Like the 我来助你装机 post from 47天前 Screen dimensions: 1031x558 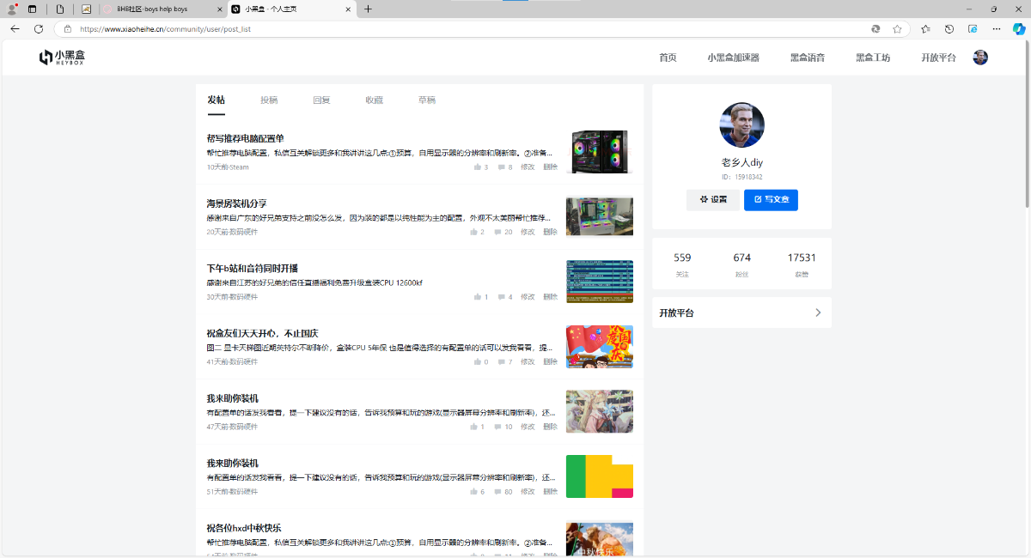pos(473,427)
